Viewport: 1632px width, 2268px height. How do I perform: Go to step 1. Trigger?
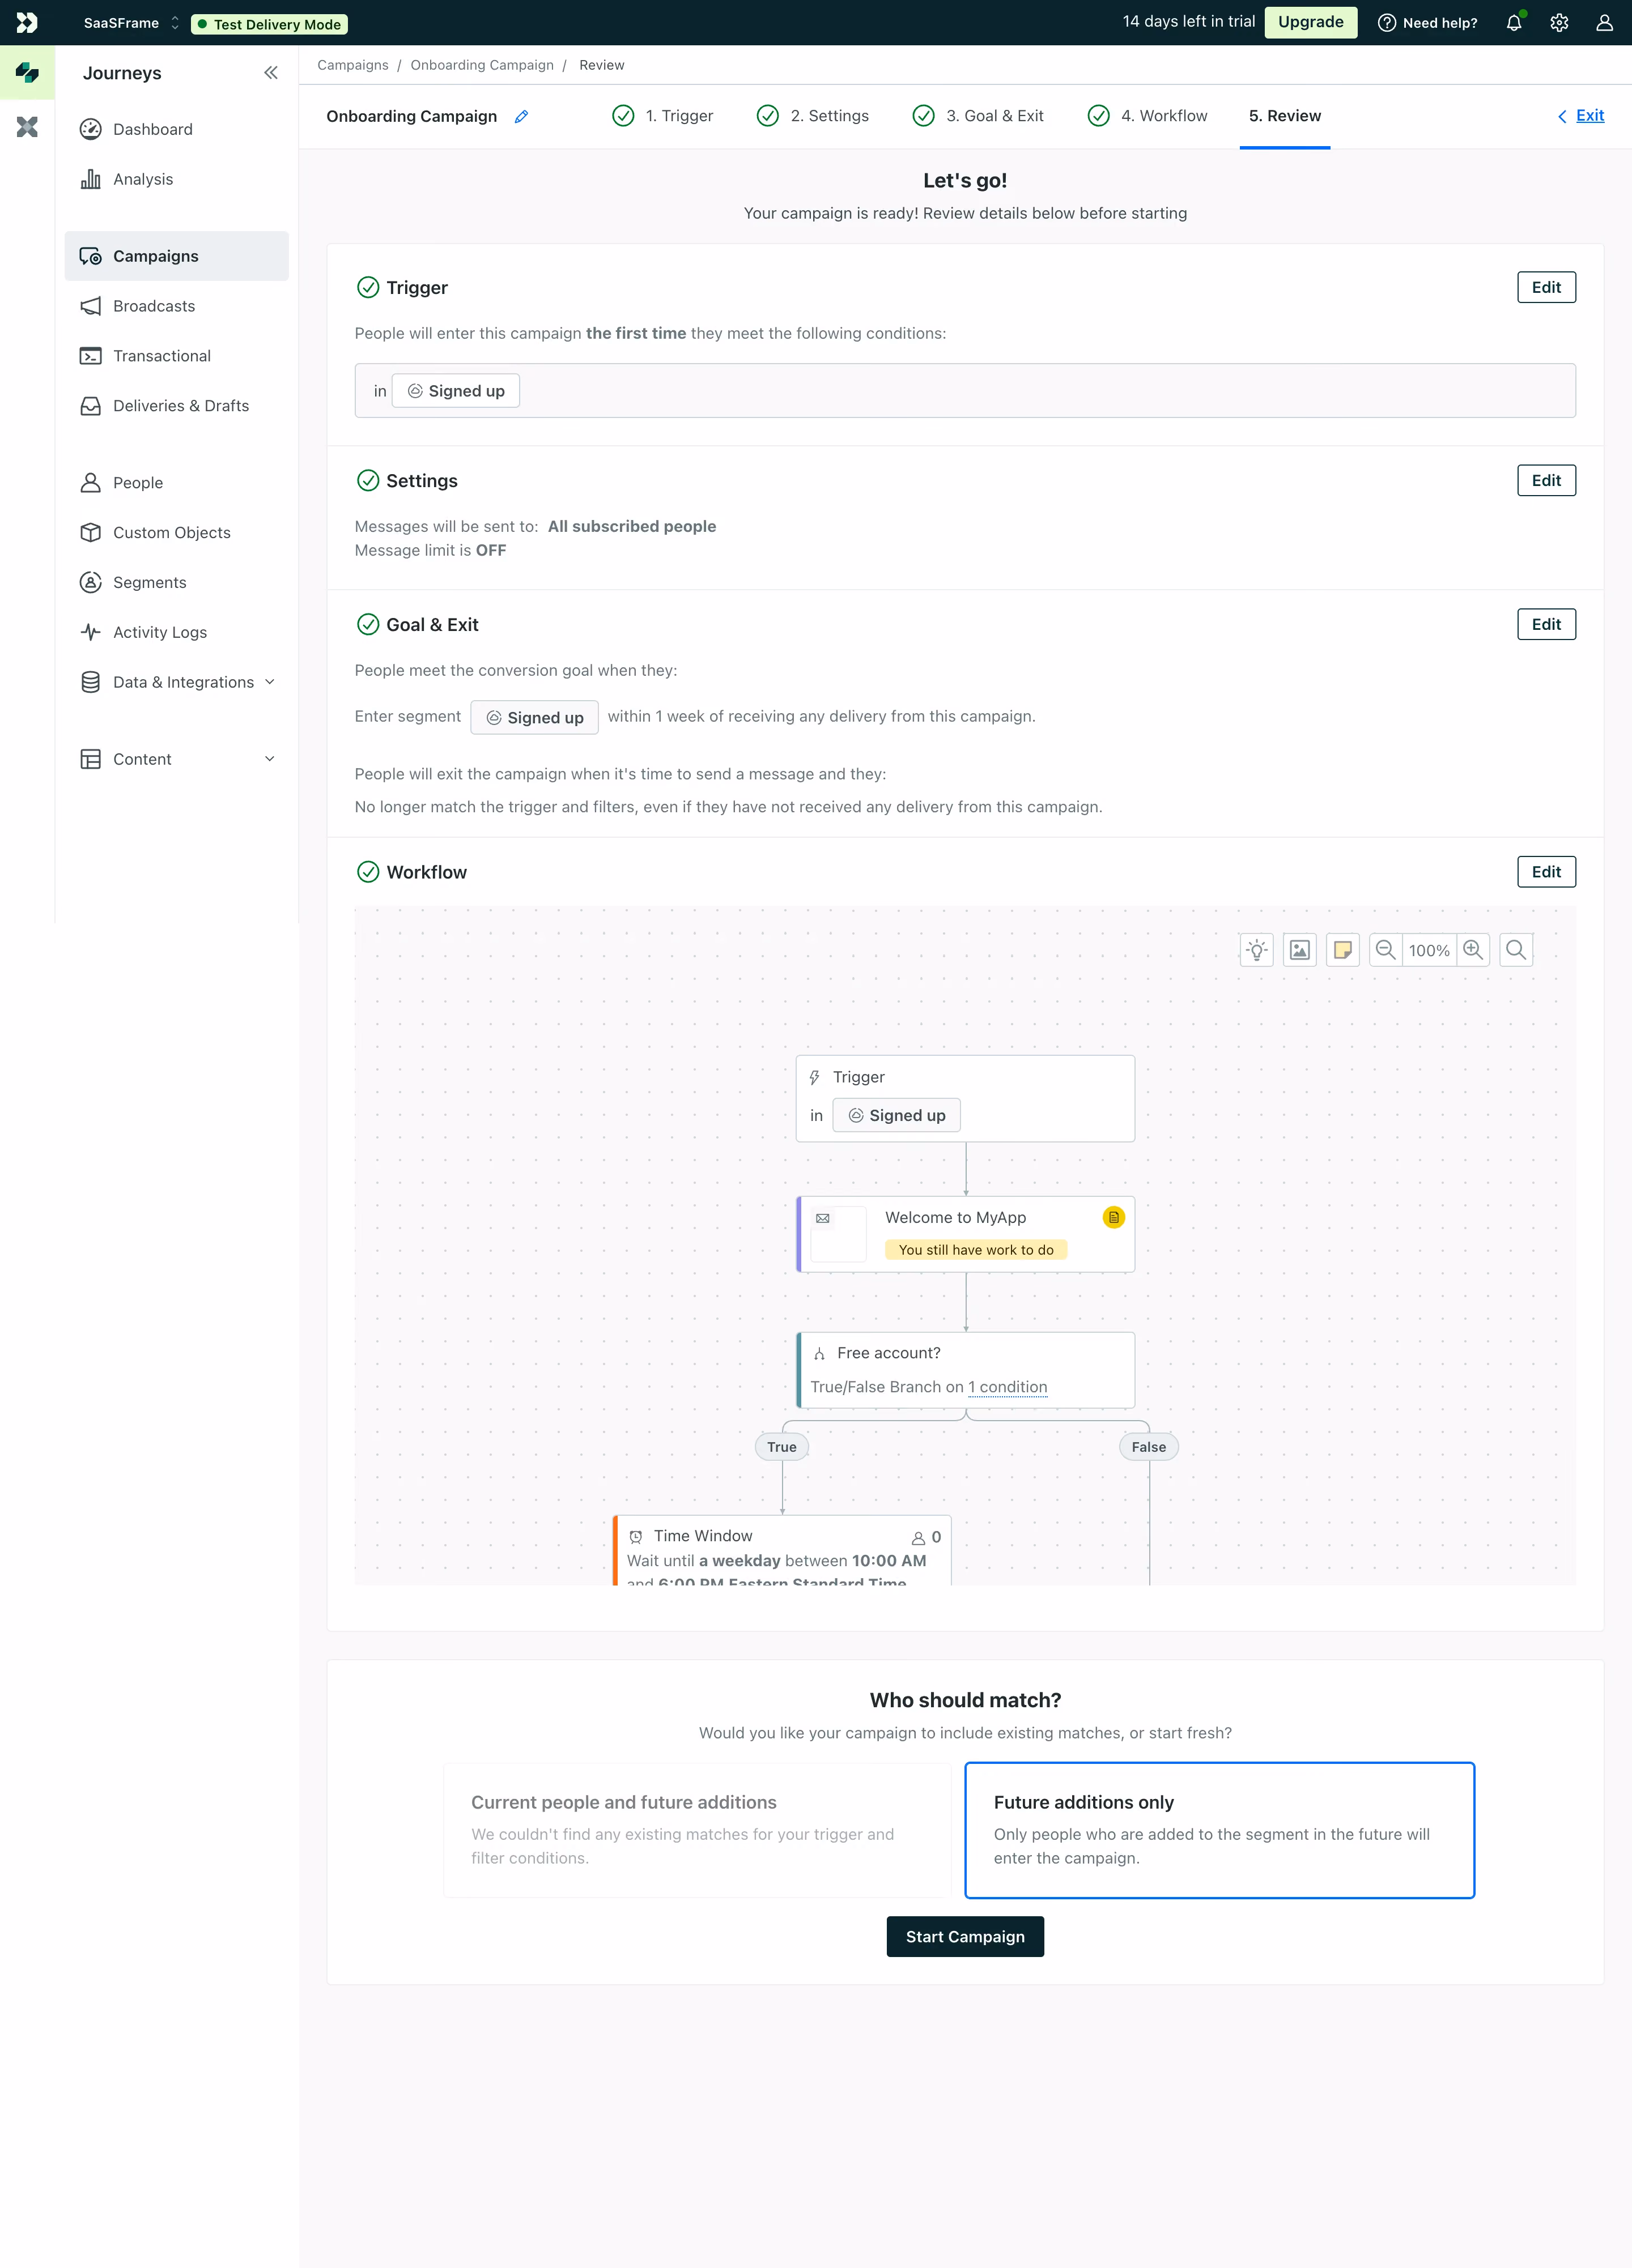click(x=662, y=116)
